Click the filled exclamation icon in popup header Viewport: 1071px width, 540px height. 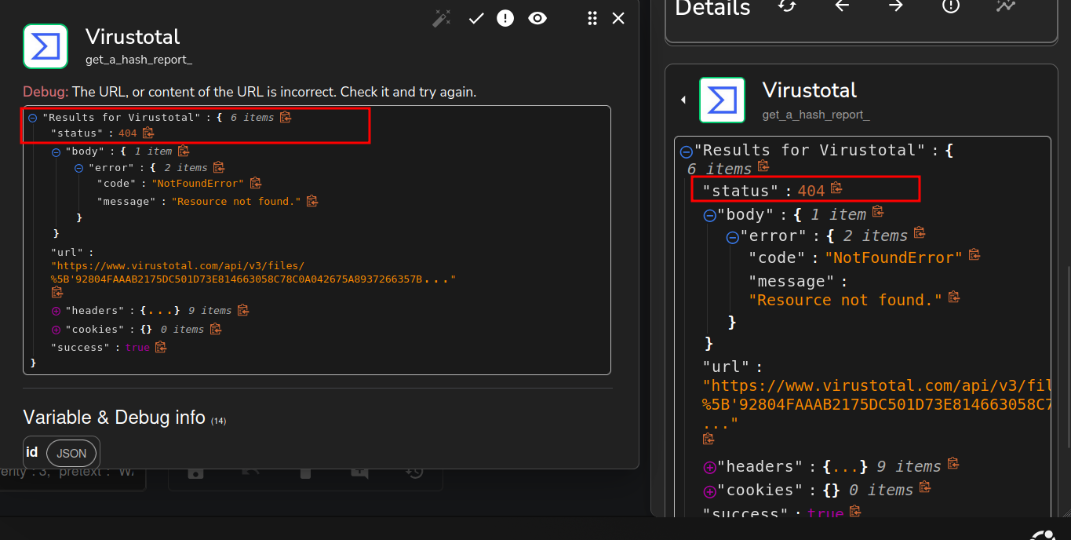pos(505,18)
